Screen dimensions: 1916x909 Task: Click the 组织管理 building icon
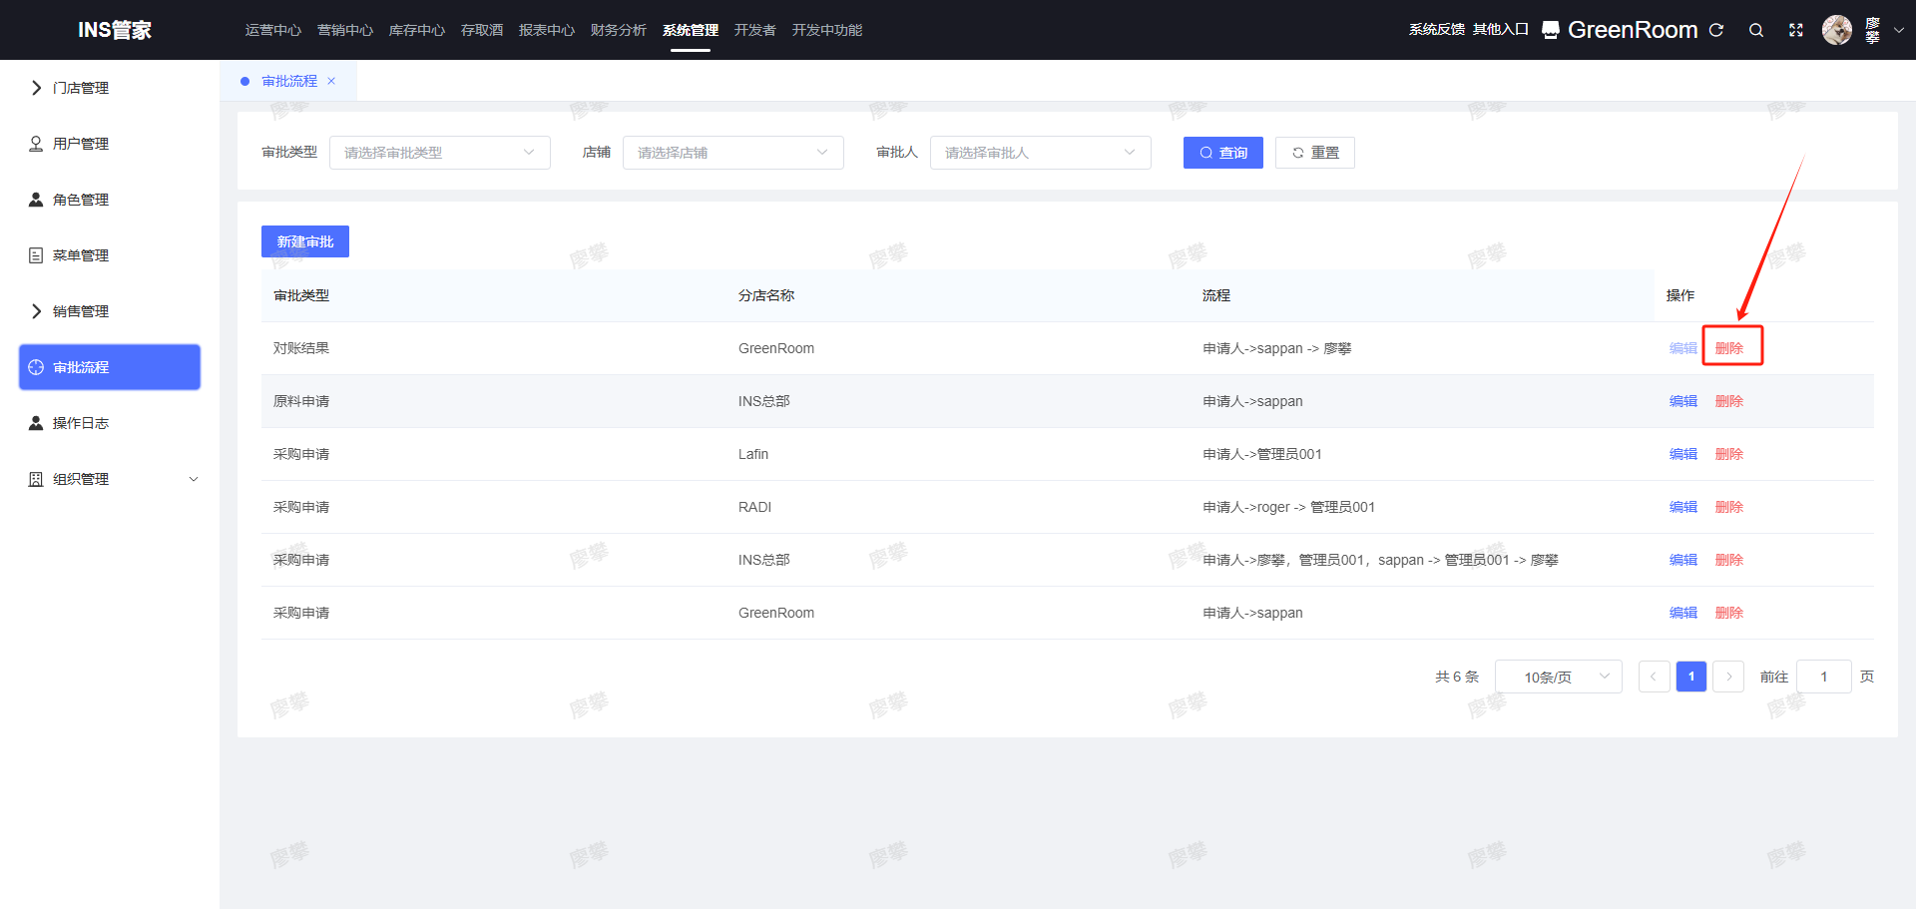coord(36,479)
